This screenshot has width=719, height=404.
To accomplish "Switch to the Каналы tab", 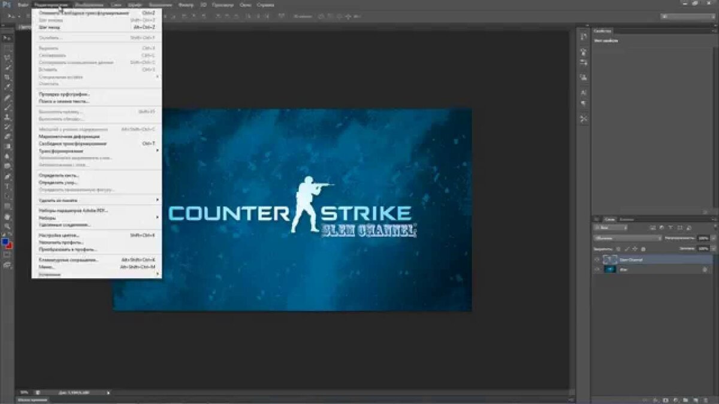I will 626,219.
